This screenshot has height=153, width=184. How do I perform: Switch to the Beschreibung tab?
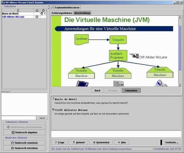point(82,13)
